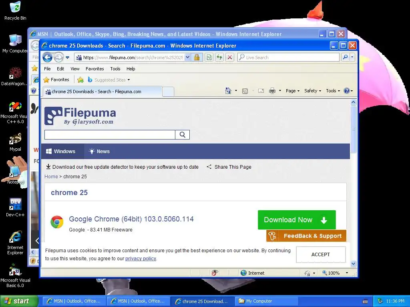Open the Print options dropdown arrow
The height and width of the screenshot is (307, 410).
tap(280, 91)
